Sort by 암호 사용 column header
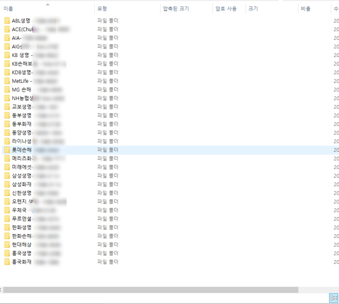The height and width of the screenshot is (304, 339). (x=226, y=9)
